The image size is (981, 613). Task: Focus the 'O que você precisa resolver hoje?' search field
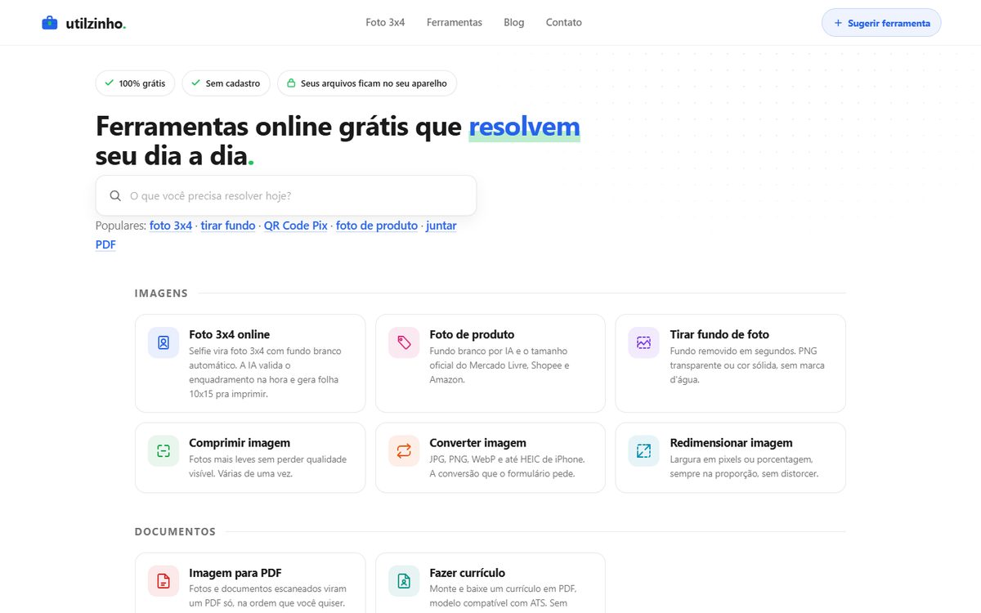pyautogui.click(x=286, y=196)
